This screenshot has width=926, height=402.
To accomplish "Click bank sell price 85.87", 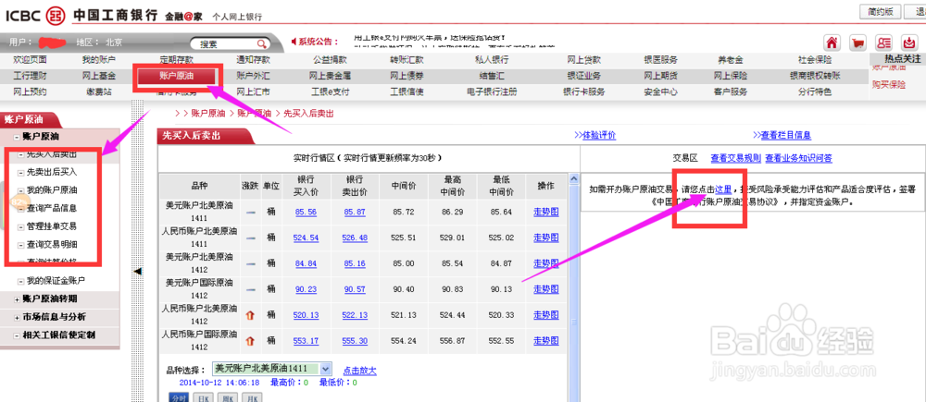I will (355, 212).
